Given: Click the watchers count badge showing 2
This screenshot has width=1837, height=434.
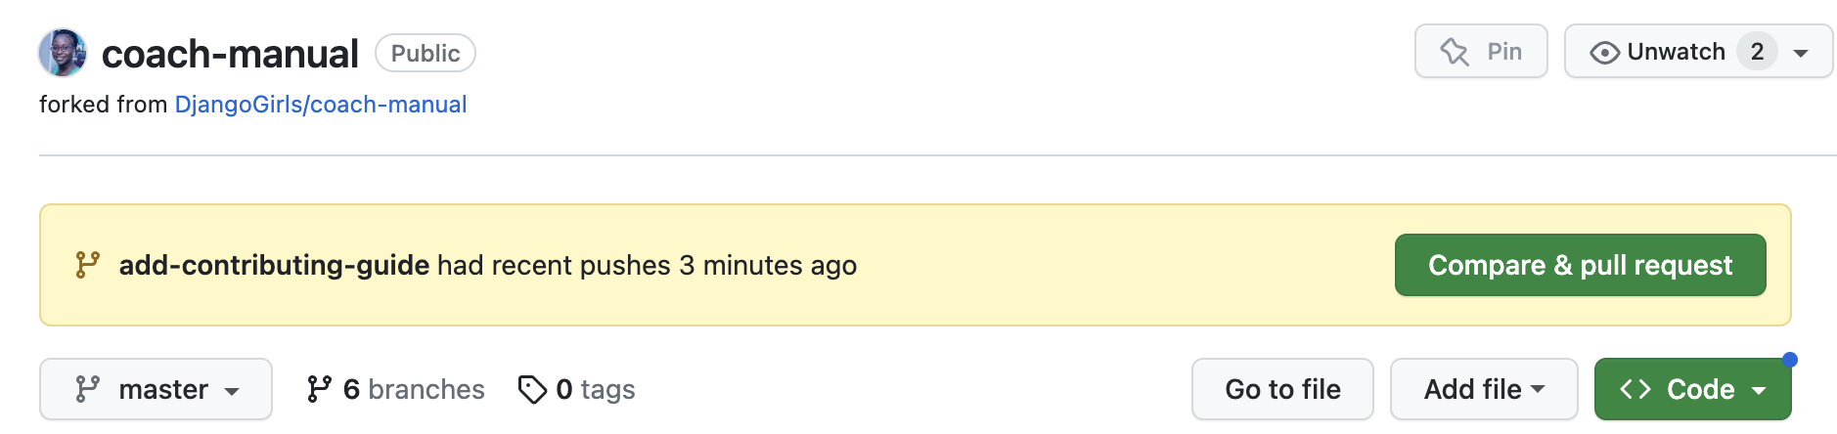Looking at the screenshot, I should [x=1757, y=52].
